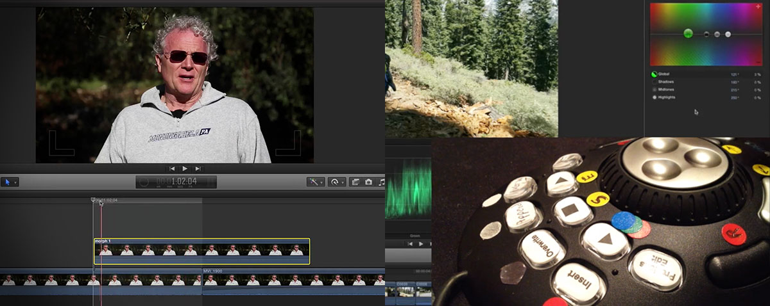Image resolution: width=770 pixels, height=306 pixels.
Task: Show the clip browser filmstrip icon
Action: (x=355, y=182)
